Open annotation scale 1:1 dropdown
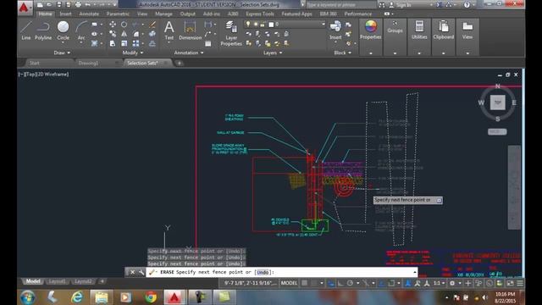The height and width of the screenshot is (305, 542). tap(439, 283)
